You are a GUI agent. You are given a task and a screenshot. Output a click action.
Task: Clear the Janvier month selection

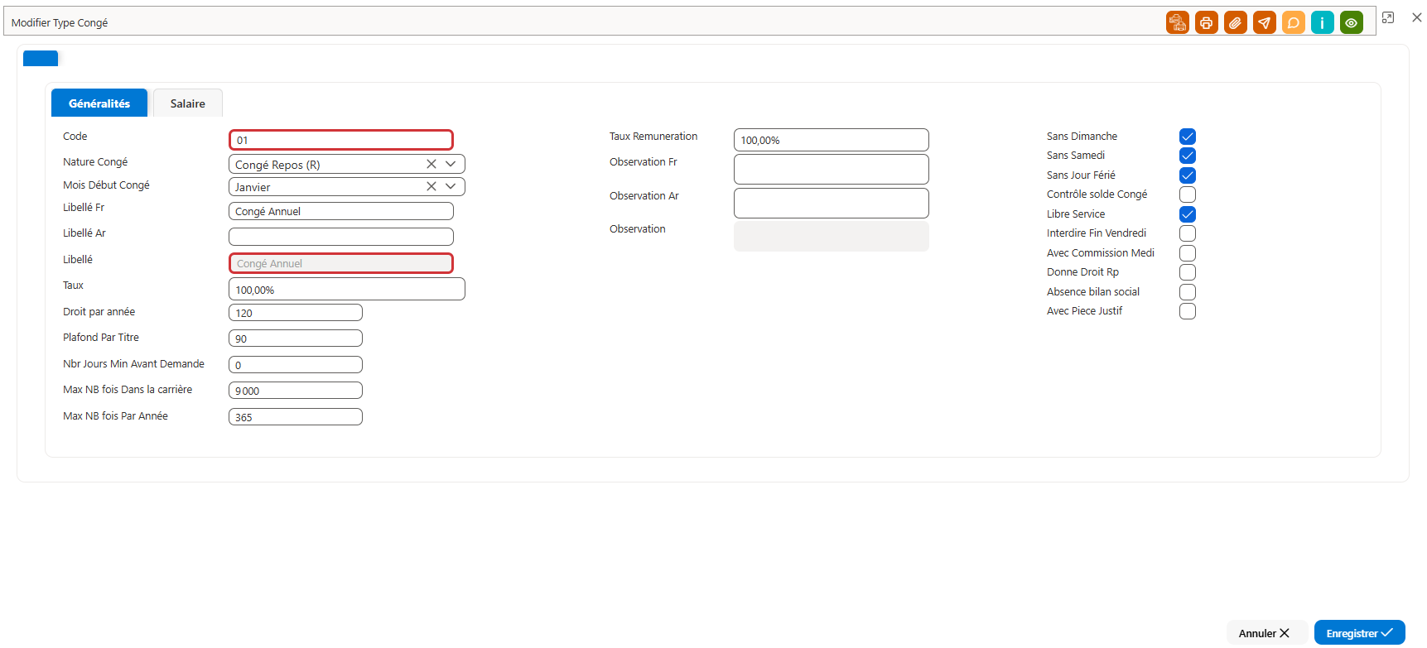(x=431, y=186)
